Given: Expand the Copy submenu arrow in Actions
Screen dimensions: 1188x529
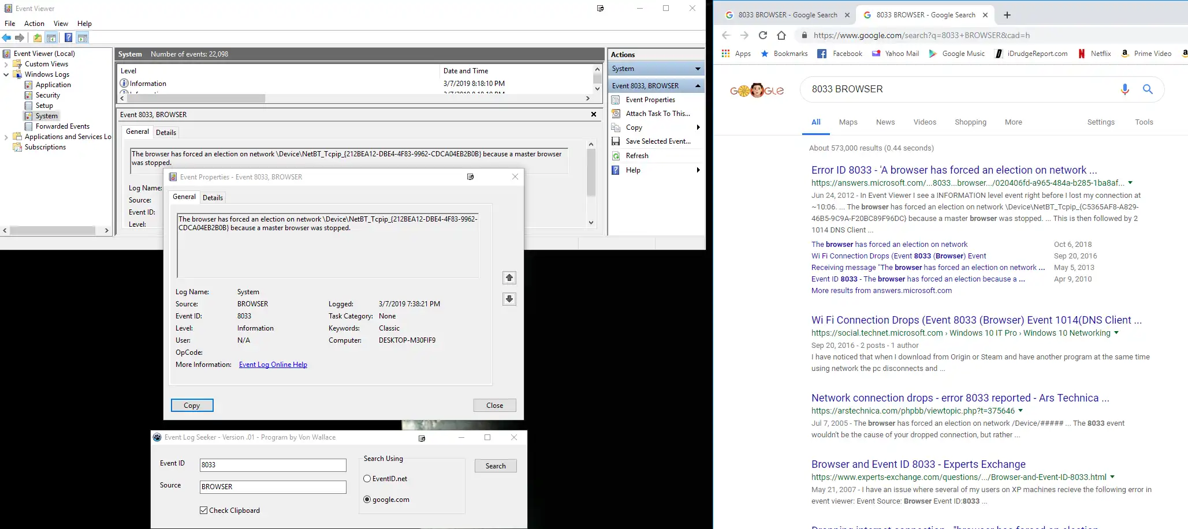Looking at the screenshot, I should pos(698,127).
